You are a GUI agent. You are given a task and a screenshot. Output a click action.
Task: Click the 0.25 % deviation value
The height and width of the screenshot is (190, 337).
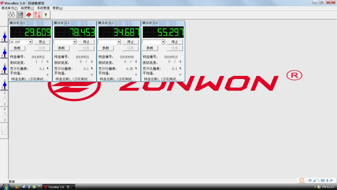coord(131,69)
